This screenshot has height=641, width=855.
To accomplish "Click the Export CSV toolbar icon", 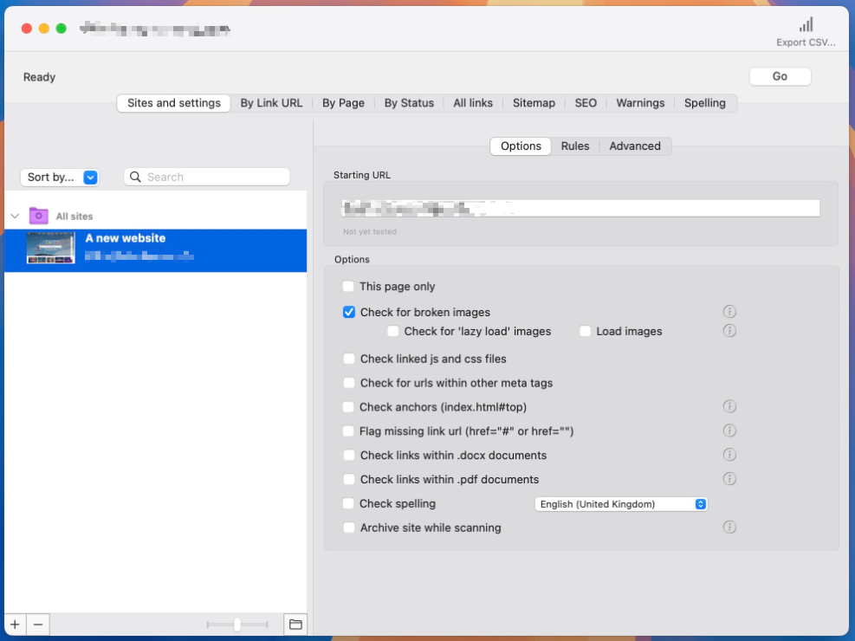I will [806, 26].
